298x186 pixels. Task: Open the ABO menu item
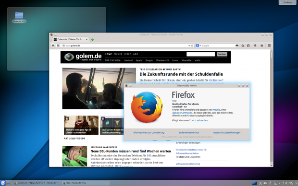coord(136,54)
